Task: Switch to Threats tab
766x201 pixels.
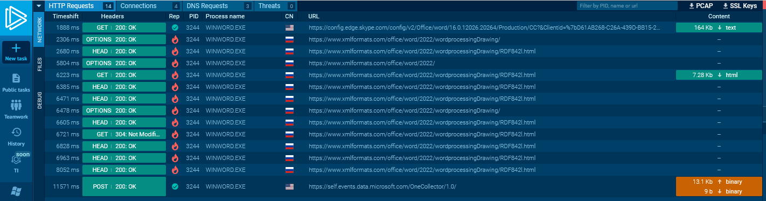Action: tap(276, 6)
